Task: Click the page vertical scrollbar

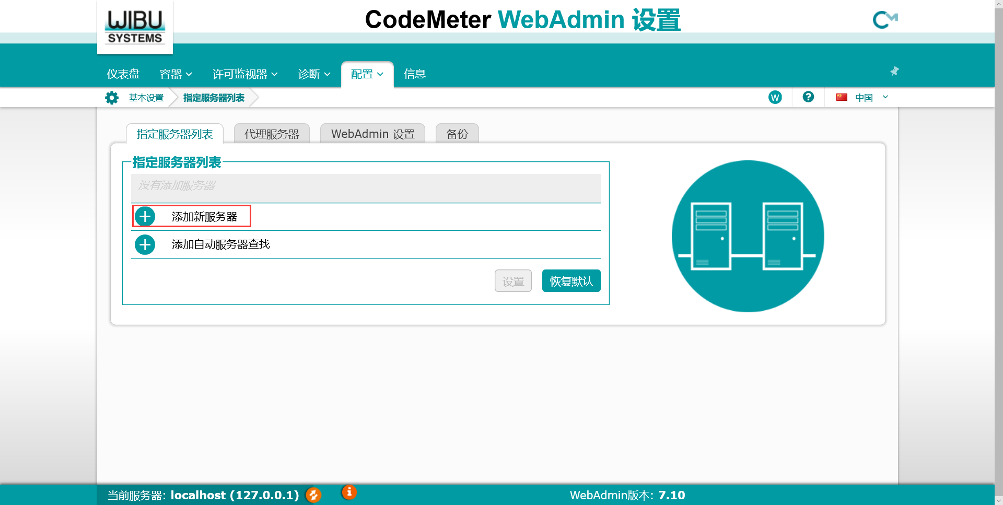Action: click(x=999, y=252)
